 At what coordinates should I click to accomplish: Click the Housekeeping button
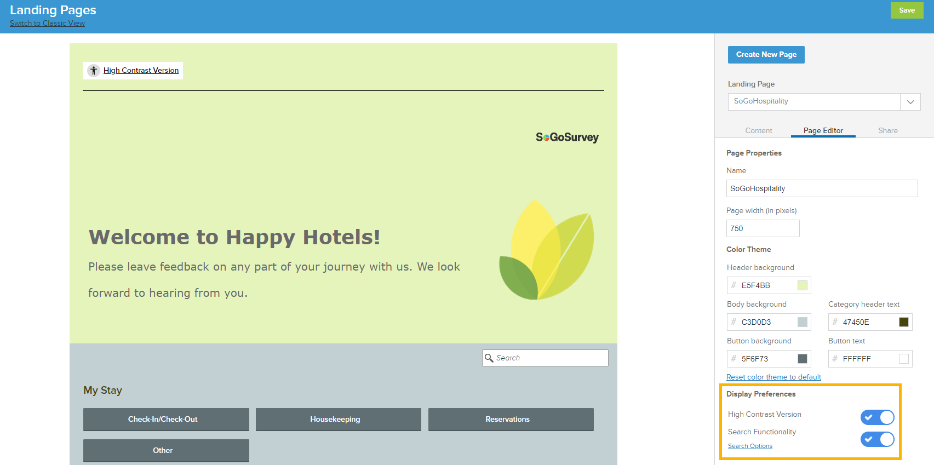point(339,419)
